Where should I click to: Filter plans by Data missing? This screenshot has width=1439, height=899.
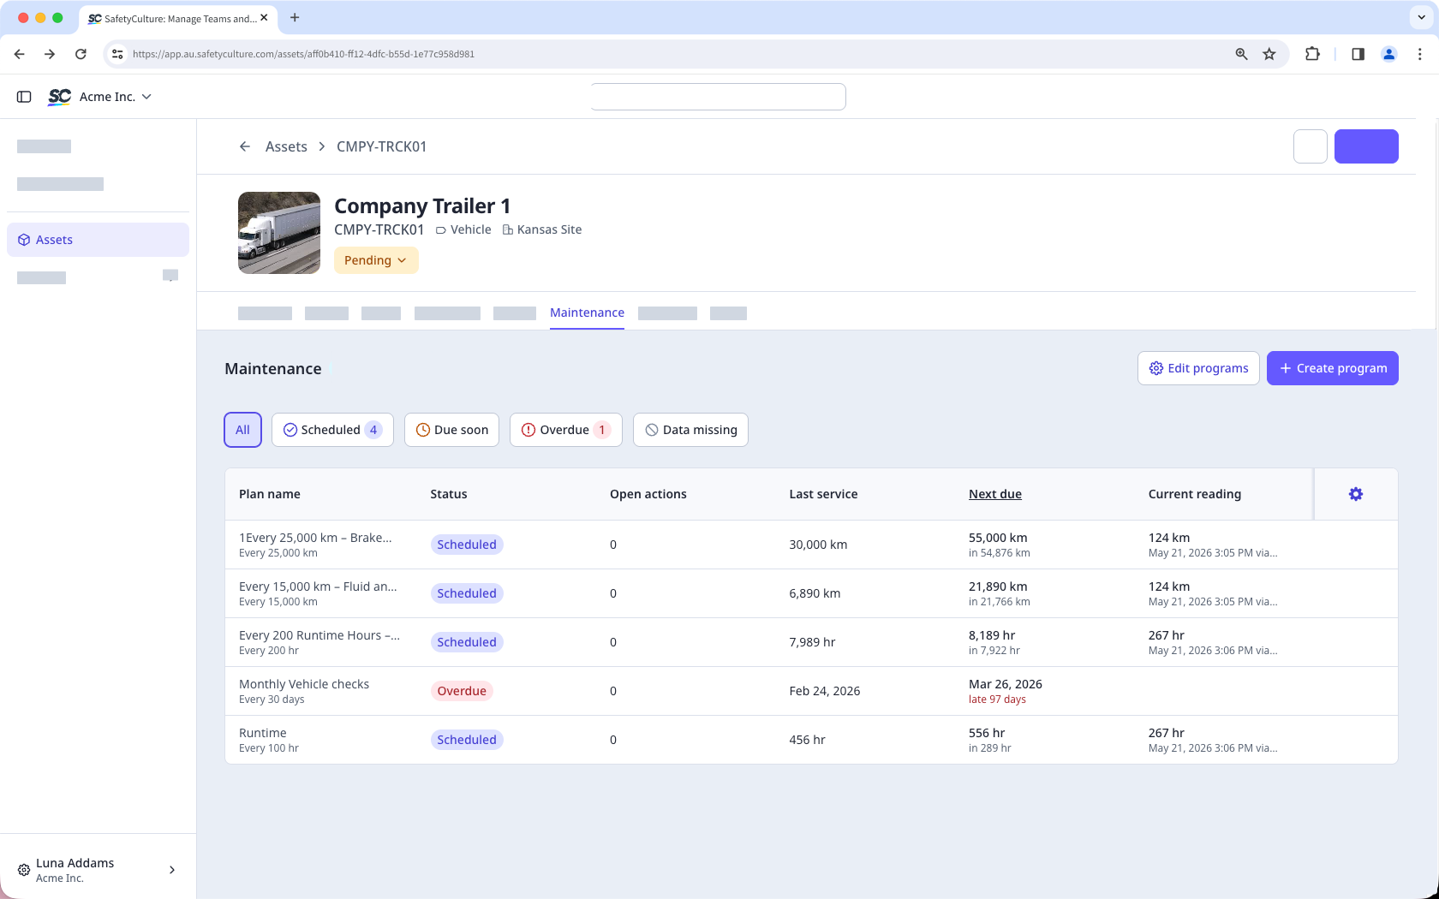pos(690,430)
